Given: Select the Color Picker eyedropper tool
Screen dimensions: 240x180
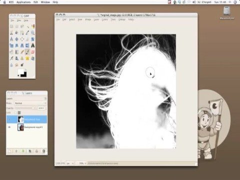Looking at the screenshot, I should 27,33.
